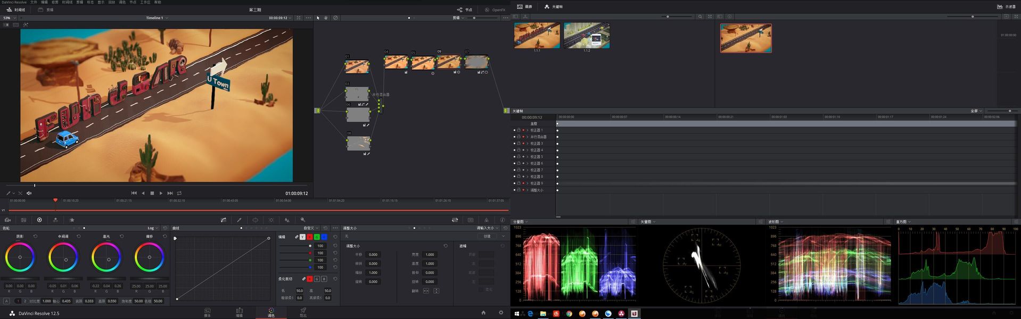The height and width of the screenshot is (319, 1021).
Task: Select node 07 in node graph
Action: click(x=476, y=62)
